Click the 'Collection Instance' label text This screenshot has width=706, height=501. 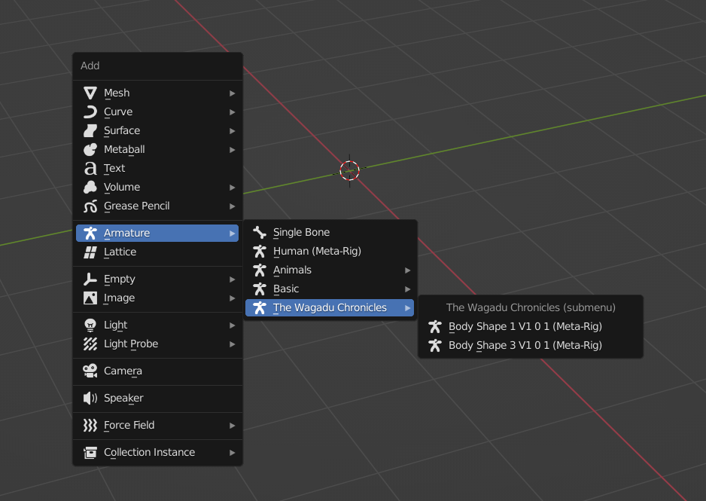click(x=150, y=452)
